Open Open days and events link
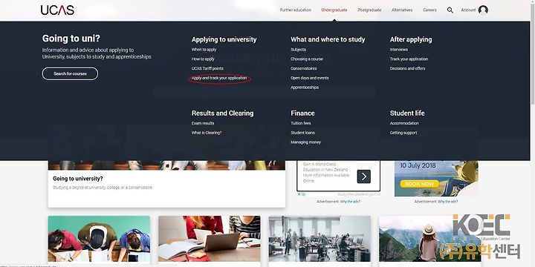The height and width of the screenshot is (267, 535). (309, 78)
